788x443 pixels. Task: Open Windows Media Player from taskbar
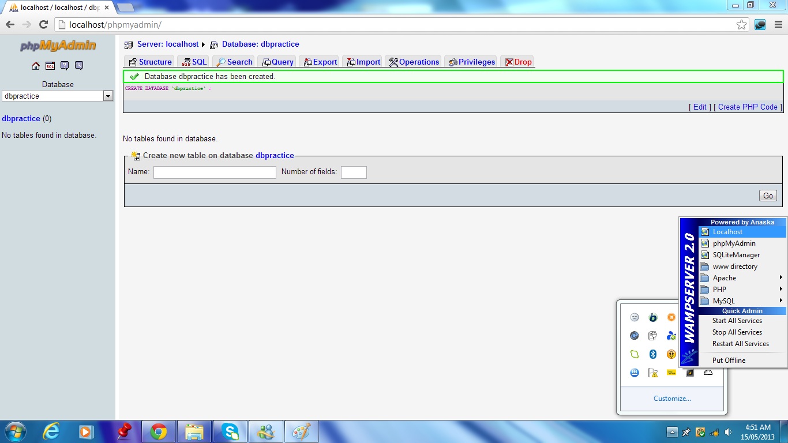[x=87, y=431]
